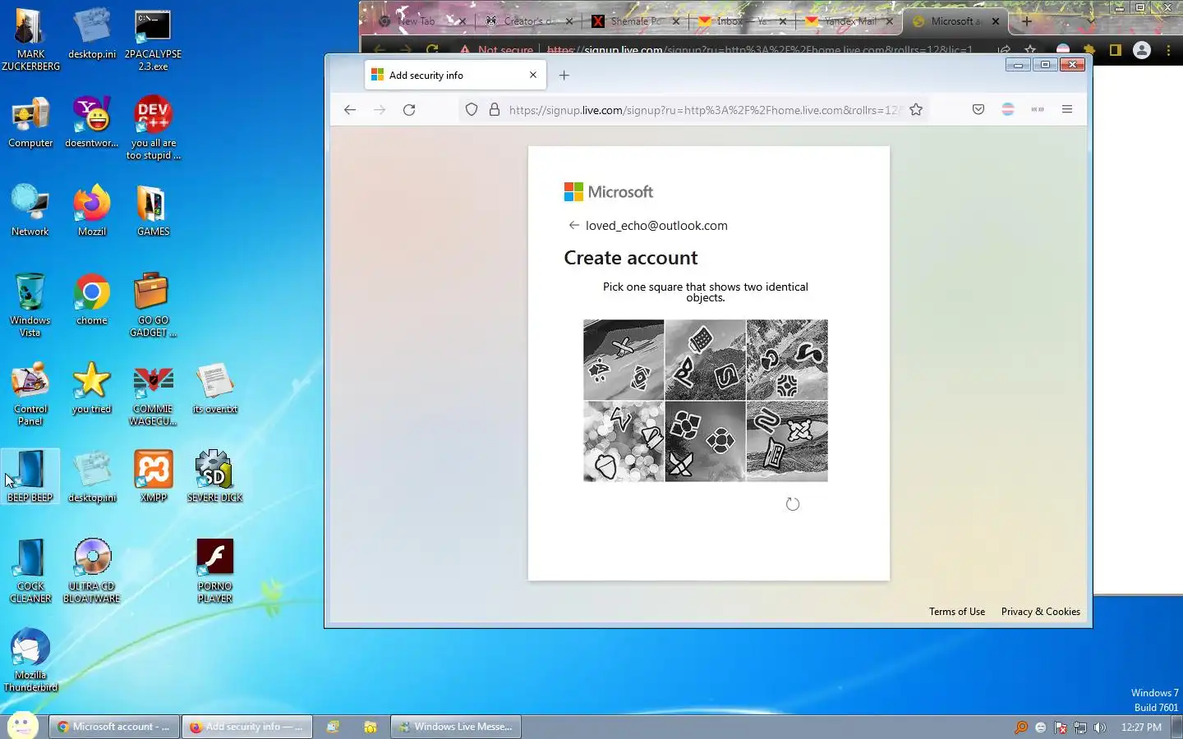The image size is (1183, 739).
Task: Select the doesntwor... Yahoo messenger icon
Action: [92, 123]
